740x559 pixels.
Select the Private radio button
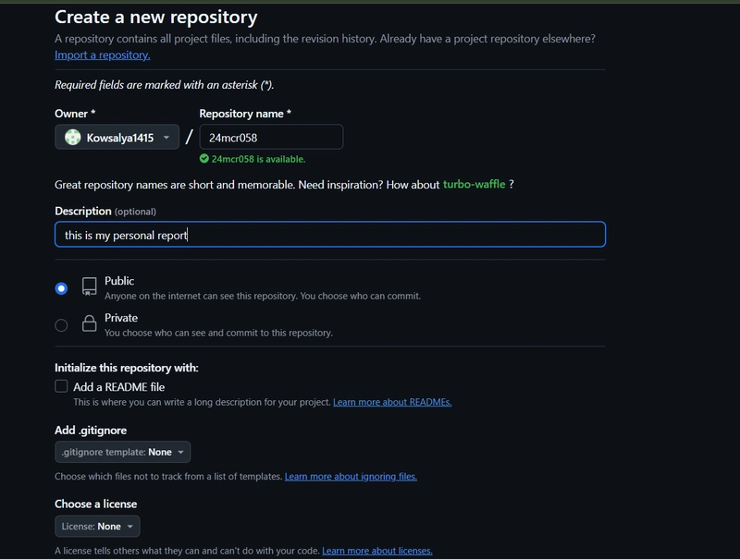tap(61, 325)
